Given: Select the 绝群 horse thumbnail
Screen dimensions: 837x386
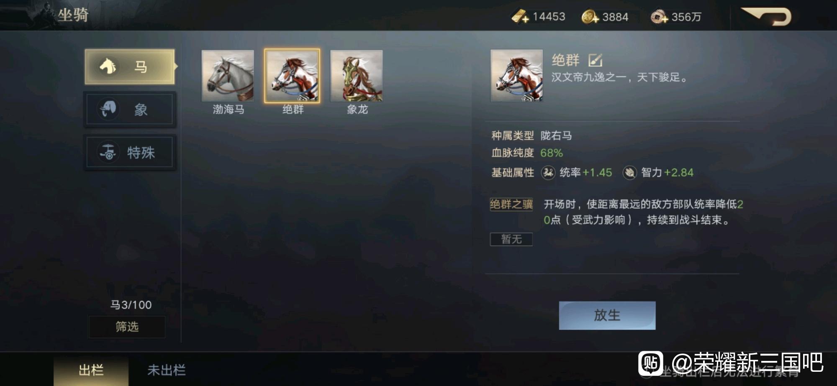Looking at the screenshot, I should 292,76.
